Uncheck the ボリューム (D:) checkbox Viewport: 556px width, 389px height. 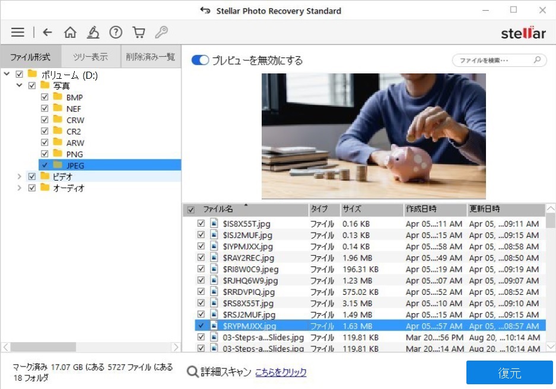coord(20,75)
